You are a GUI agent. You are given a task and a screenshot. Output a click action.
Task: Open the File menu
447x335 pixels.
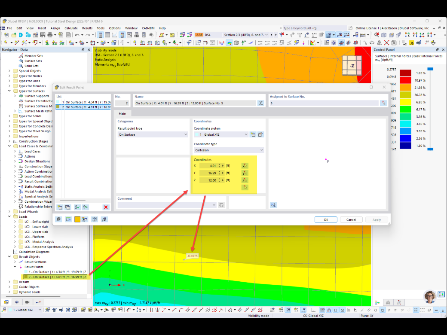(9, 28)
